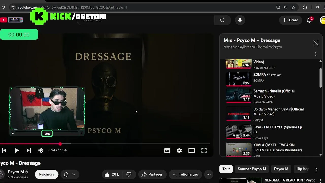
Task: Mute the video volume speaker icon
Action: (x=41, y=150)
